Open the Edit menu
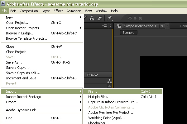 coord(13,11)
